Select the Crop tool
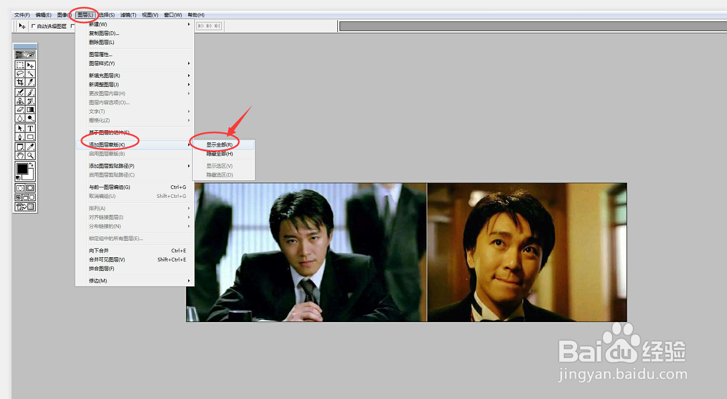The height and width of the screenshot is (399, 727). pyautogui.click(x=20, y=82)
